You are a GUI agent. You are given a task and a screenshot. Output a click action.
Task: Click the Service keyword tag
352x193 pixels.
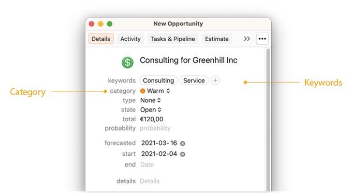coord(194,81)
